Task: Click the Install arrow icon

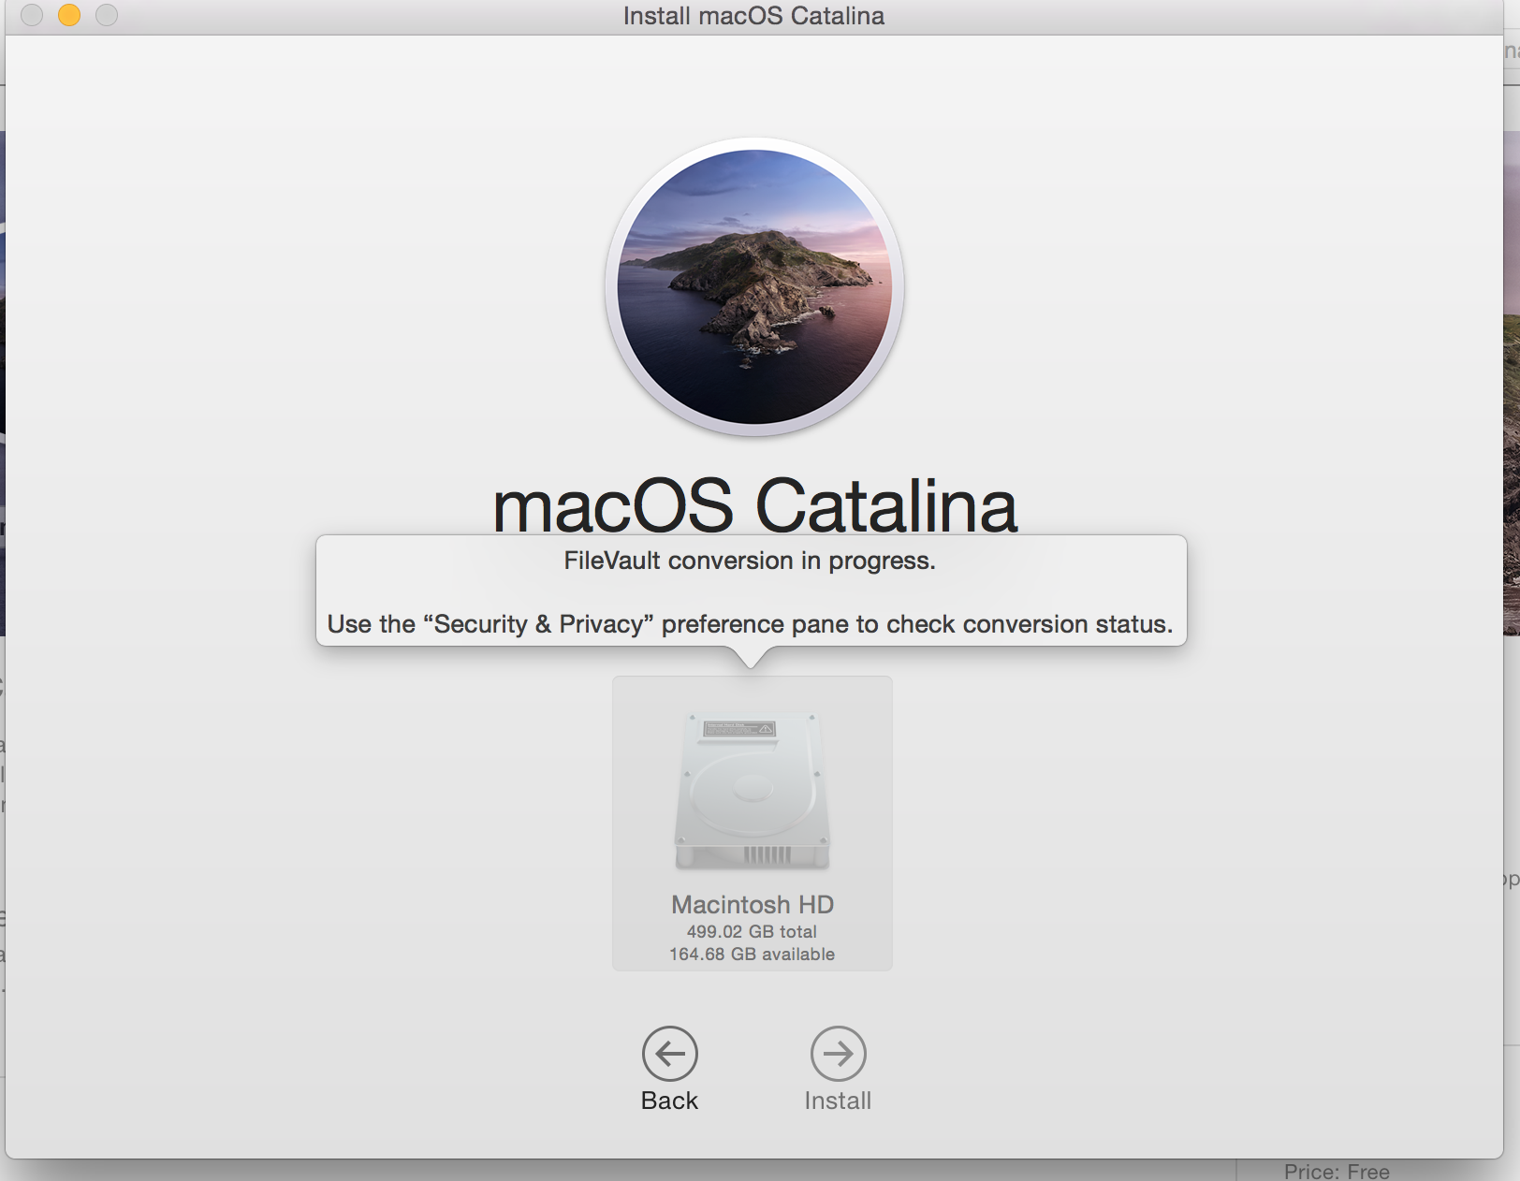Action: [839, 1054]
